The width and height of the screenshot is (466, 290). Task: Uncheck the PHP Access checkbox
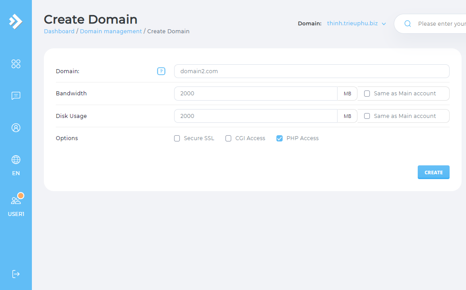coord(280,138)
